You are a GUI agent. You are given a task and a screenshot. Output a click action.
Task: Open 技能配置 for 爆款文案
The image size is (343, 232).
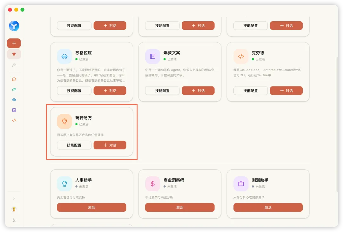[x=162, y=91]
